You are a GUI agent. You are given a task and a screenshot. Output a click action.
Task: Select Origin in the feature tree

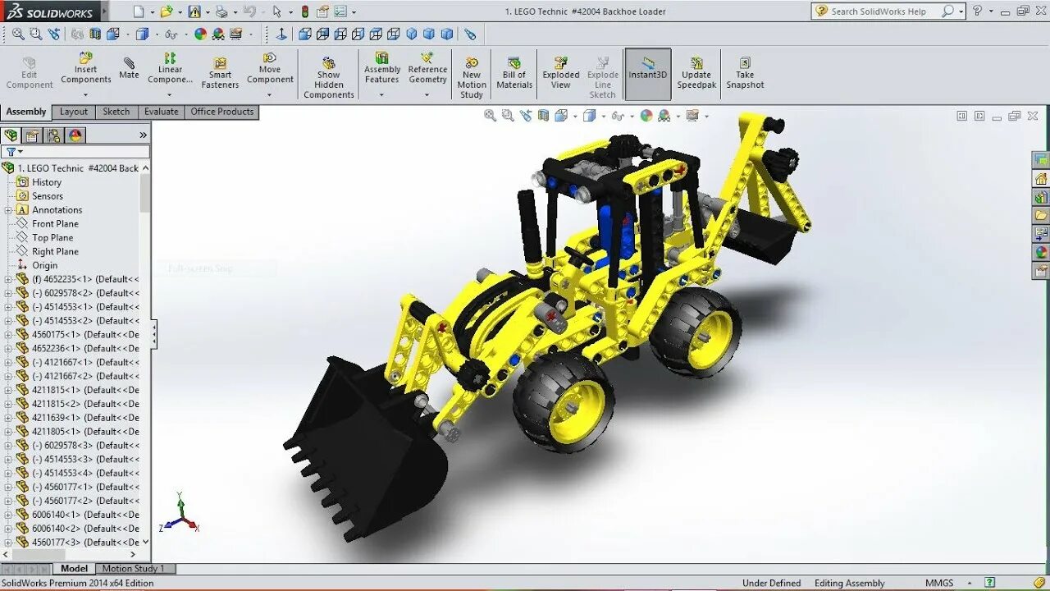44,265
